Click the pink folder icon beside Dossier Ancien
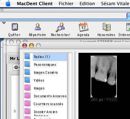130x119 pixels. (x=27, y=111)
